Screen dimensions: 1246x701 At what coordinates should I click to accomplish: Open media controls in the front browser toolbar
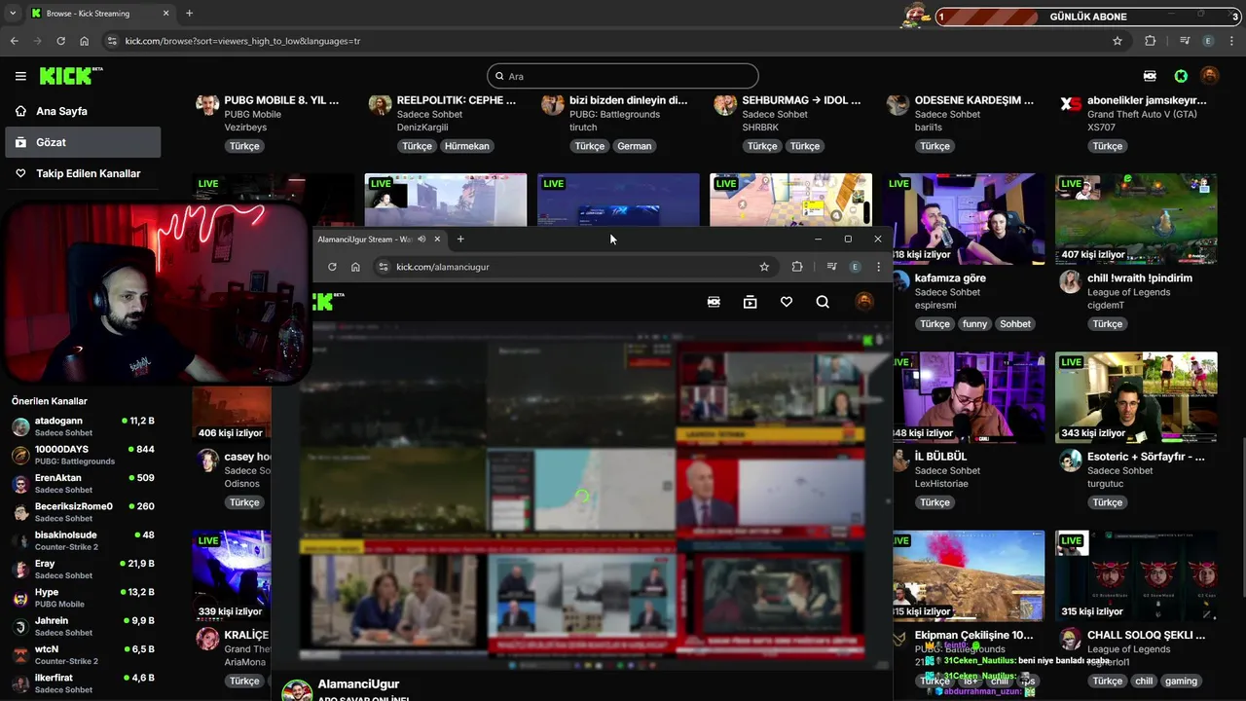[831, 267]
